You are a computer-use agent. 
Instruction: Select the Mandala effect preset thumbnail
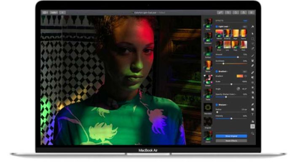click(208, 108)
